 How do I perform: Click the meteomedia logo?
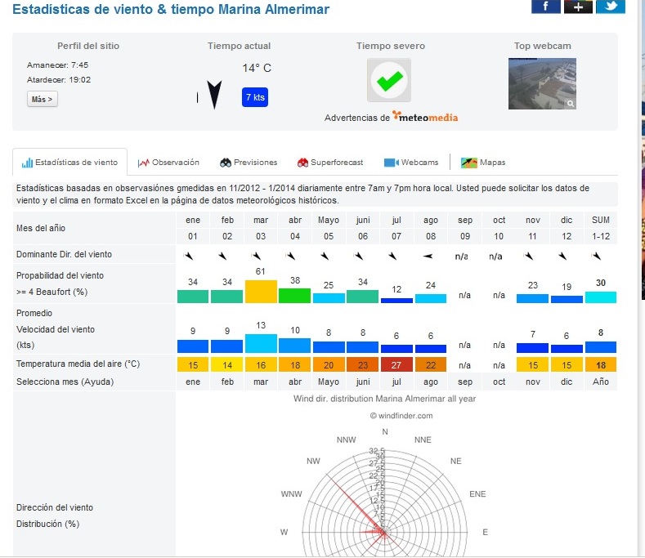[x=425, y=117]
